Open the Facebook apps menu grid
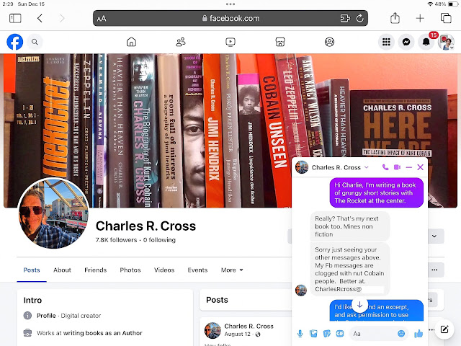The height and width of the screenshot is (346, 461). click(386, 42)
